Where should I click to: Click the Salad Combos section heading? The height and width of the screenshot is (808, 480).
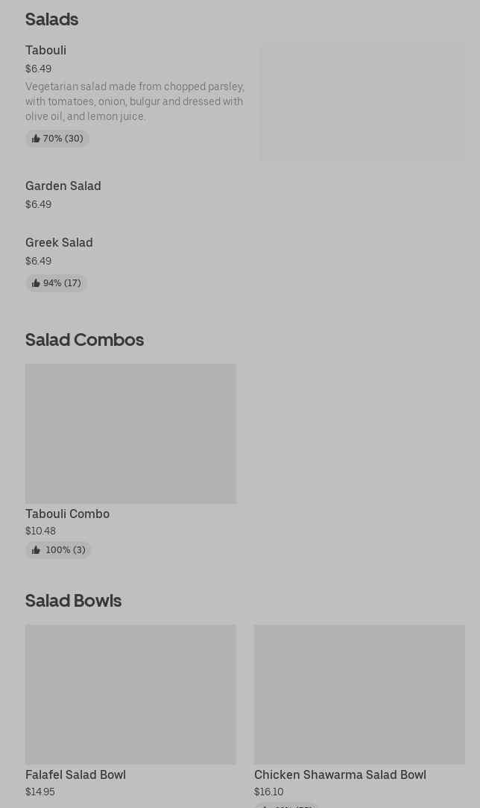(84, 340)
